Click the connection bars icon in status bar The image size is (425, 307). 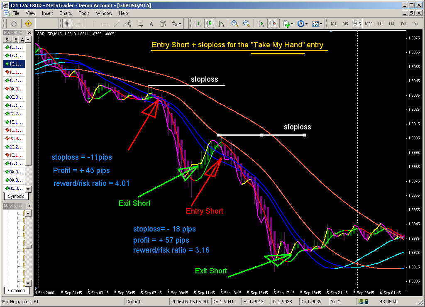(363, 301)
